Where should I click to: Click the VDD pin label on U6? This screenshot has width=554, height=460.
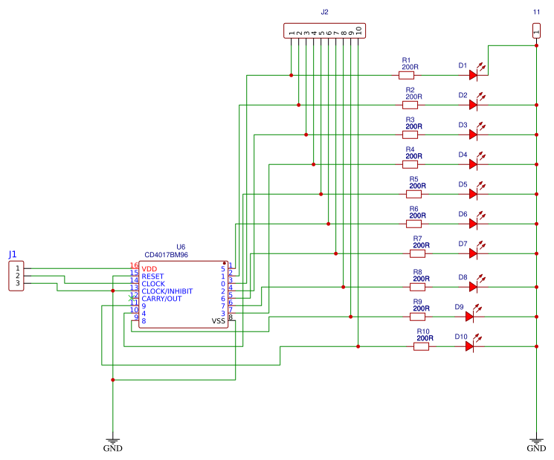pos(149,269)
